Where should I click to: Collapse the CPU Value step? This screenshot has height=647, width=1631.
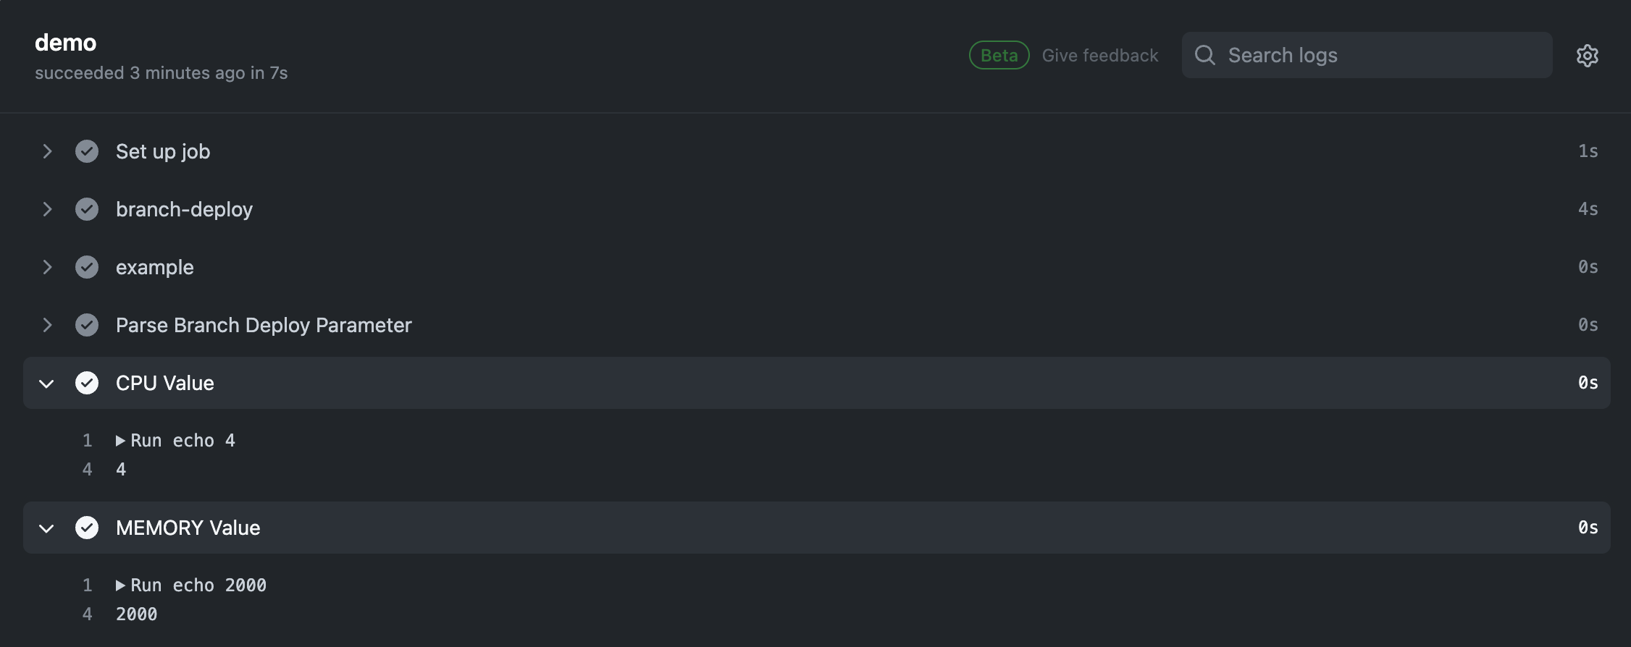[47, 383]
